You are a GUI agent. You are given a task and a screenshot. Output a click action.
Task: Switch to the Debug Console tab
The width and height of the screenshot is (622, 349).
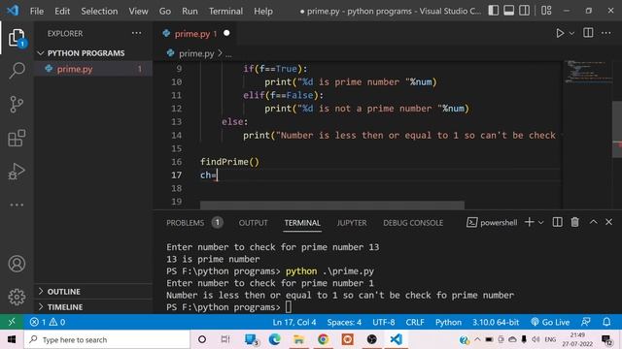(413, 223)
